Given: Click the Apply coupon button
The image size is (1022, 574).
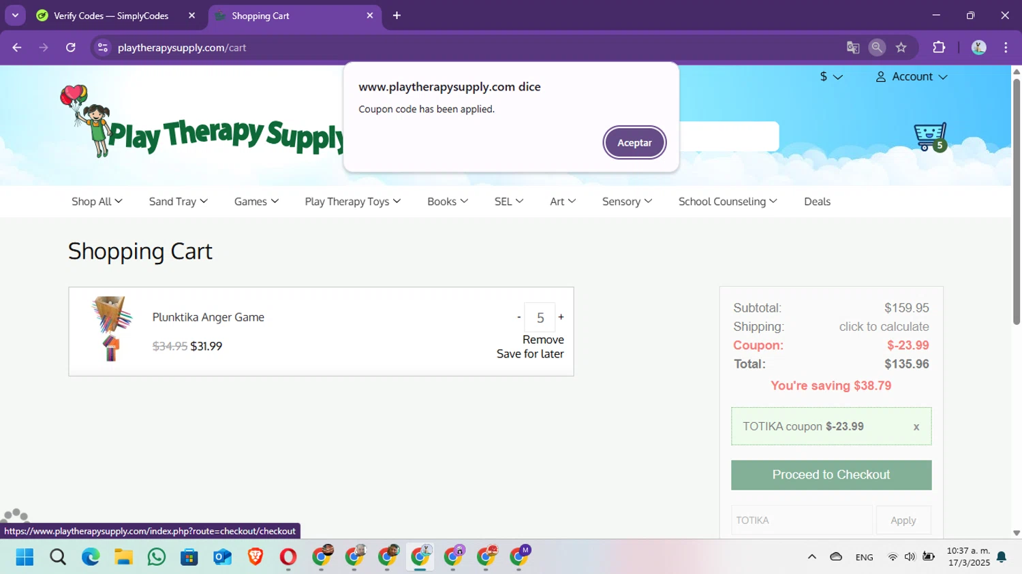Looking at the screenshot, I should click(903, 520).
